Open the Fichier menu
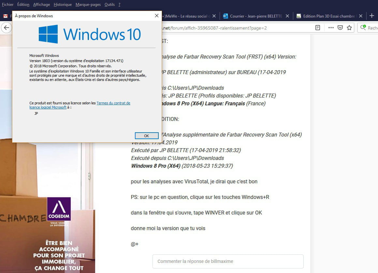Image resolution: width=378 pixels, height=273 pixels. pyautogui.click(x=8, y=4)
